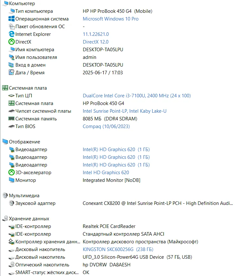Image resolution: width=238 pixels, height=276 pixels.
Task: Click the Оптический накопитель disc icon
Action: (x=12, y=264)
